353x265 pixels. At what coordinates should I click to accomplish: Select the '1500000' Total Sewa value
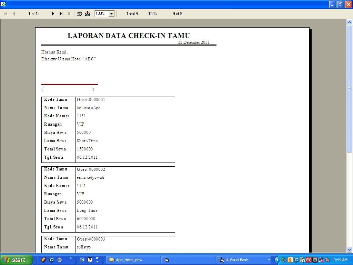(x=85, y=149)
